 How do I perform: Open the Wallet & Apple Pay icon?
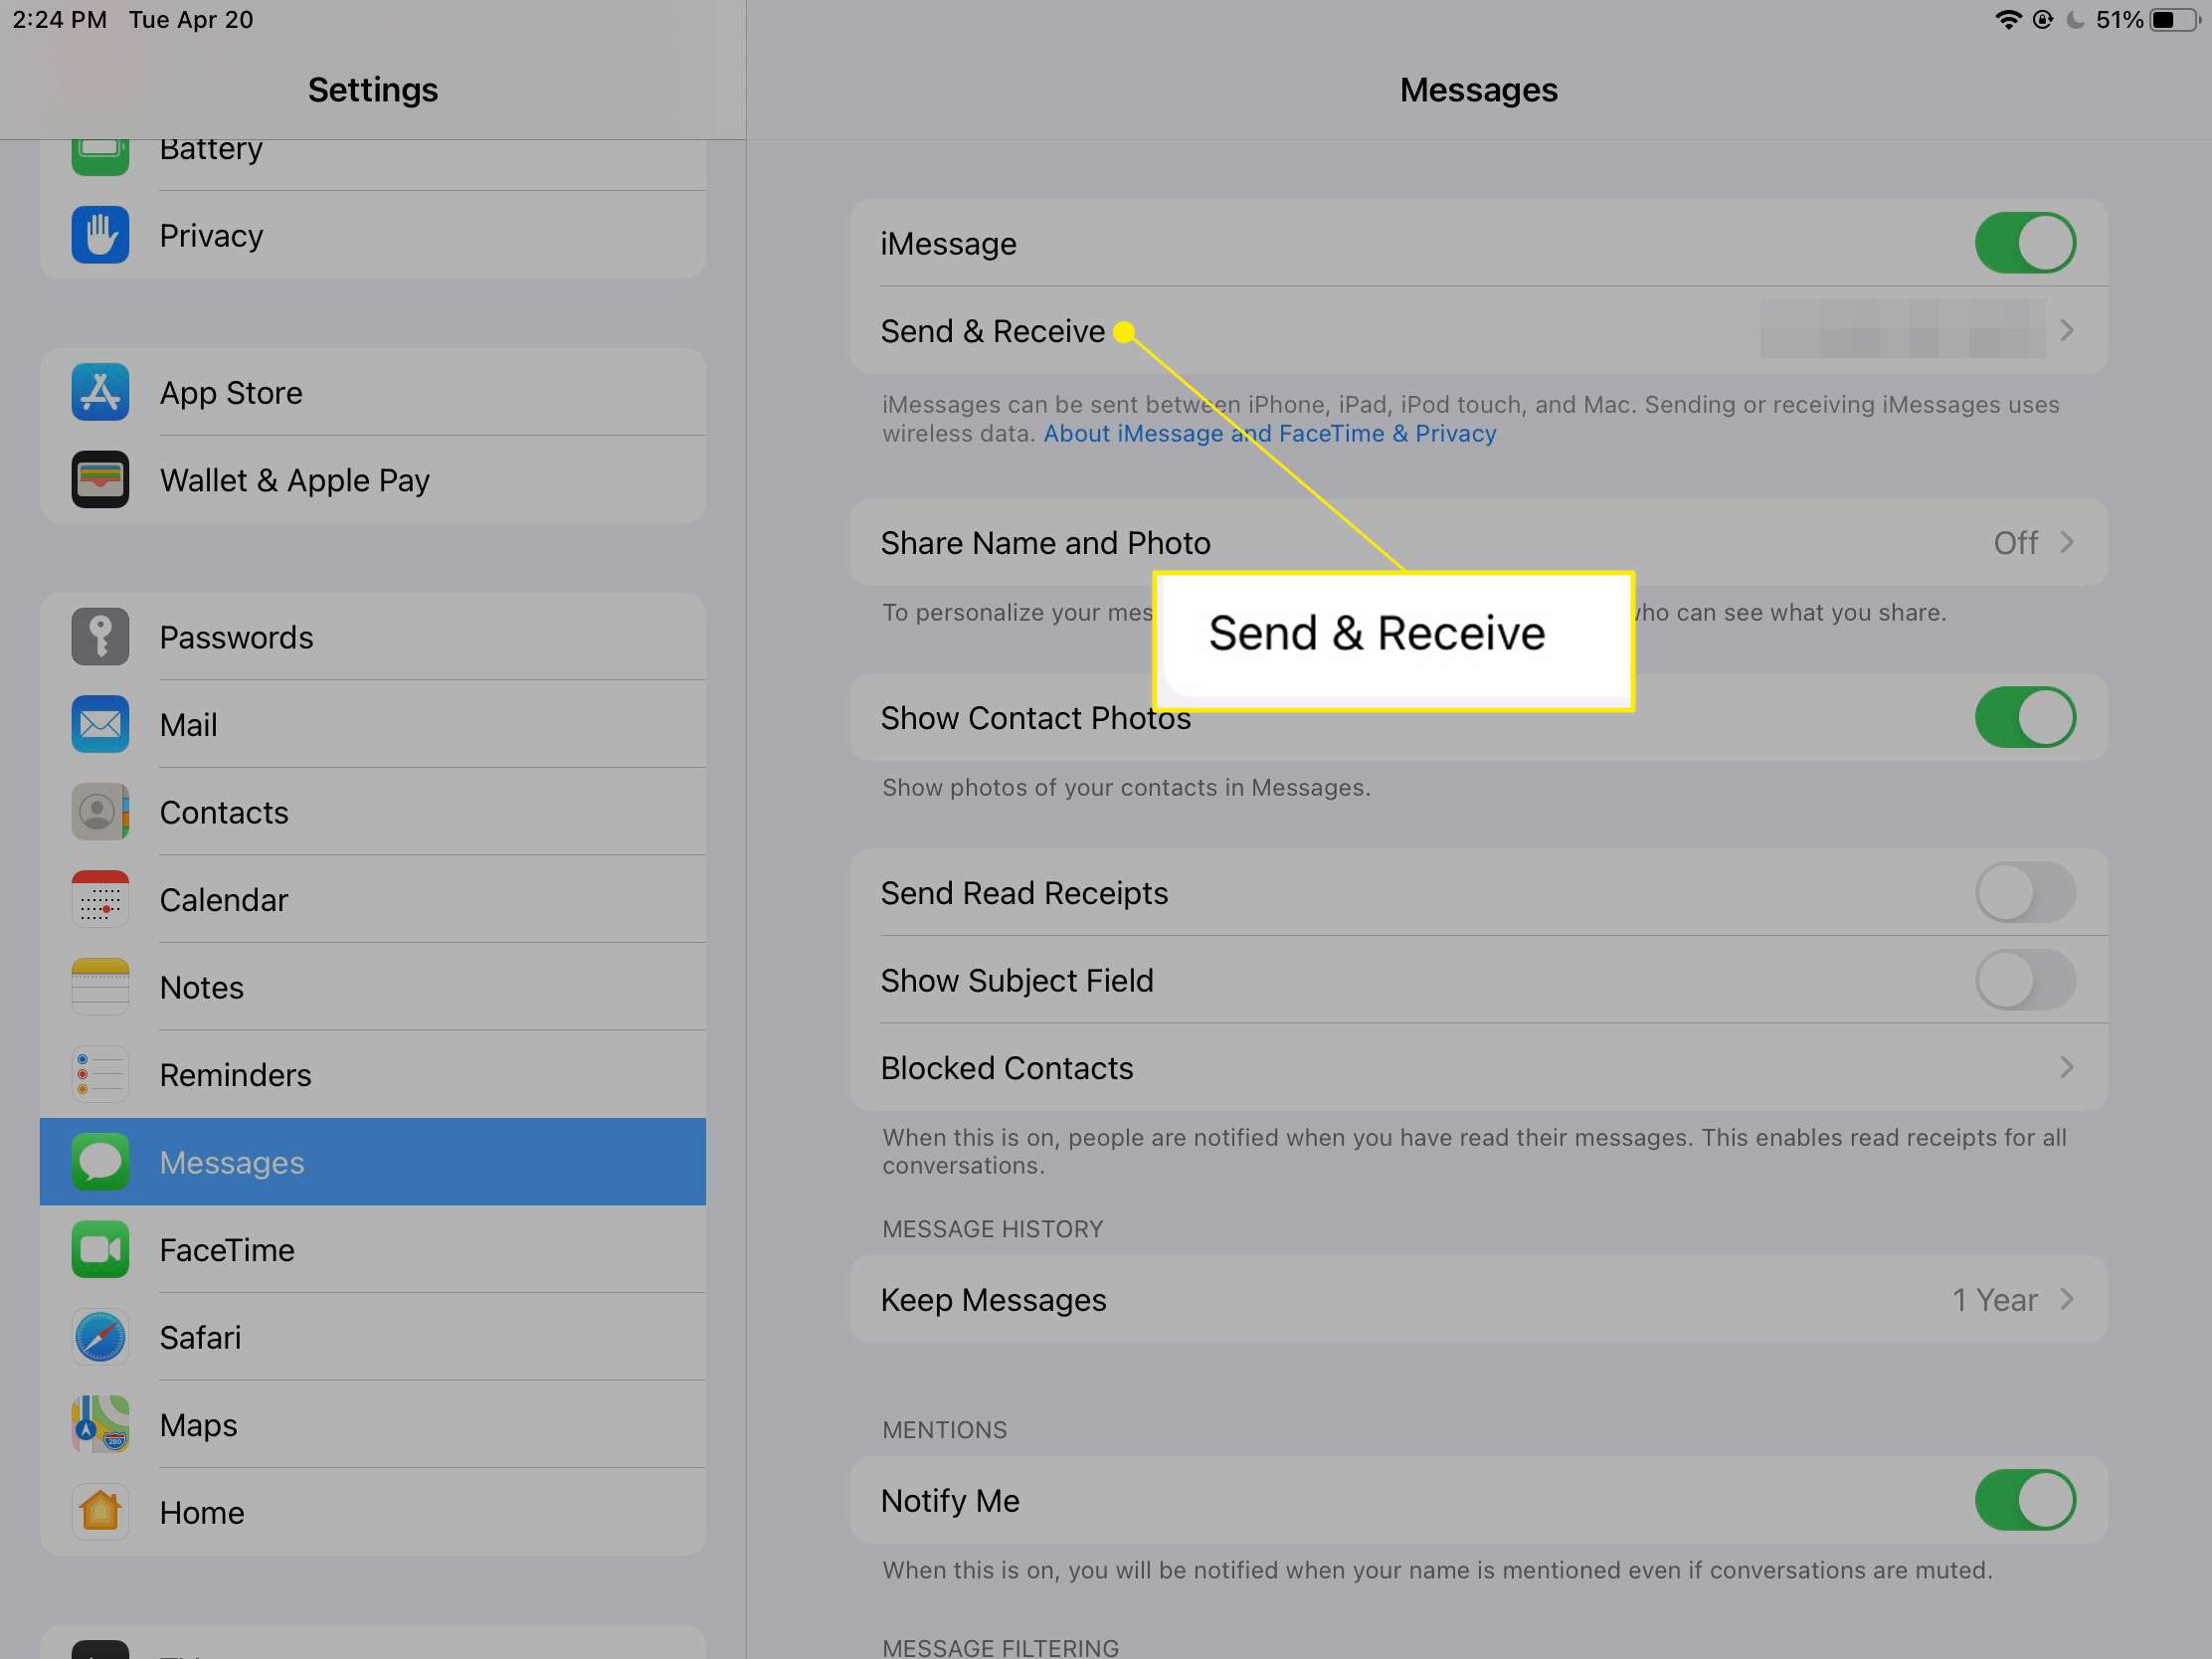100,480
